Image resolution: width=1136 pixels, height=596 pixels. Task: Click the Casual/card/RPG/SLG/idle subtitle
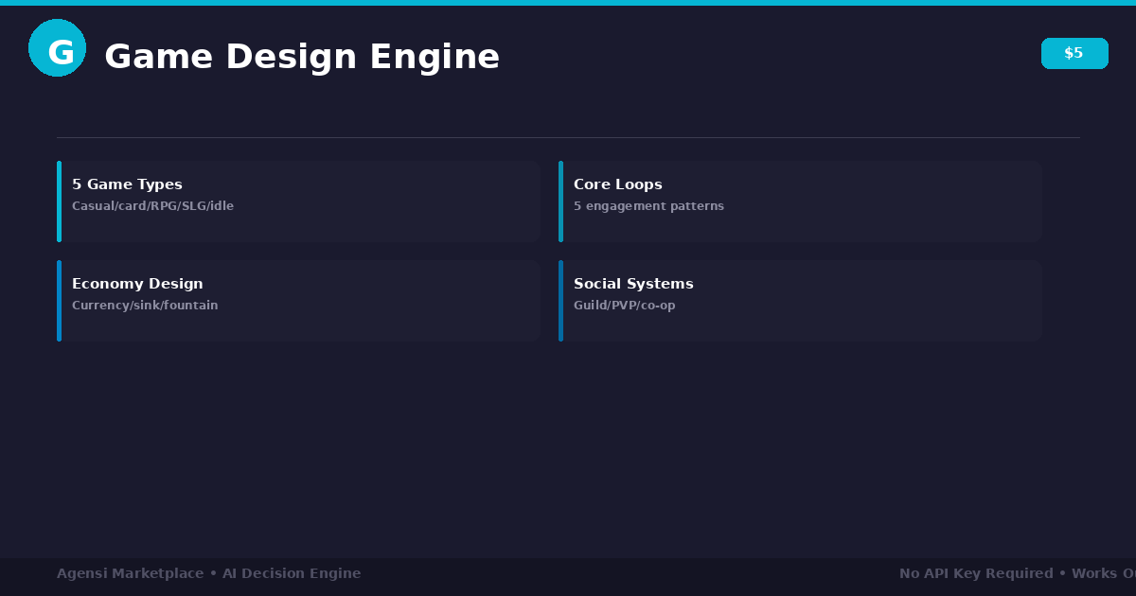(152, 206)
